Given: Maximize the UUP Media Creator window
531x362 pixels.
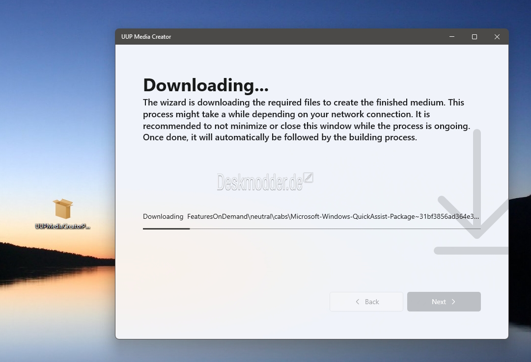Looking at the screenshot, I should pyautogui.click(x=475, y=36).
